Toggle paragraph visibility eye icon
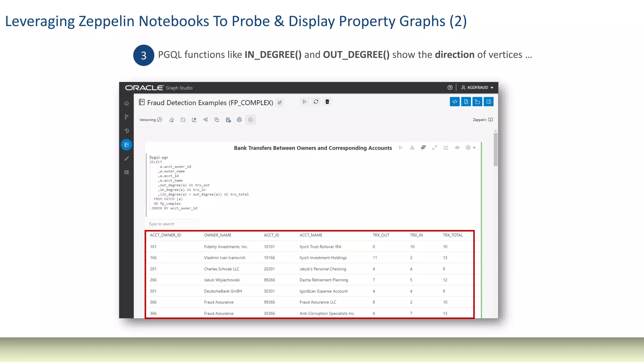The image size is (644, 362). pyautogui.click(x=457, y=148)
